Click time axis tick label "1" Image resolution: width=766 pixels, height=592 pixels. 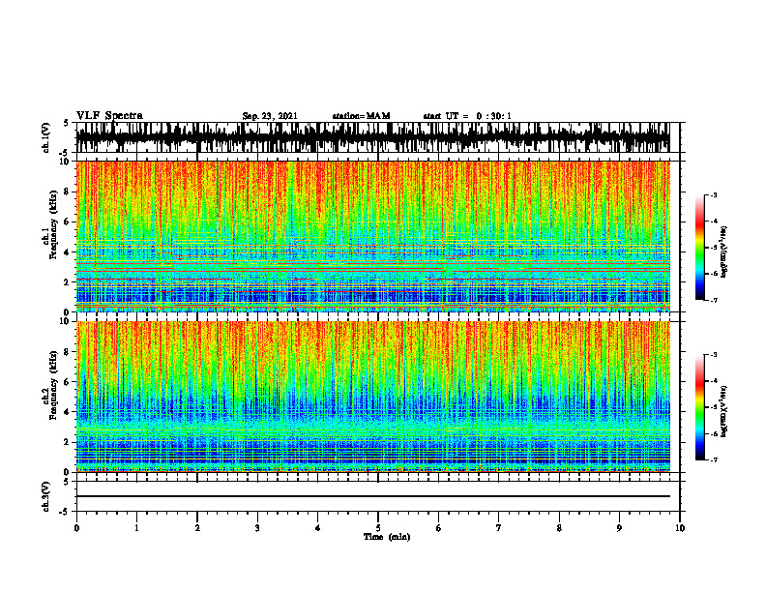coord(136,528)
